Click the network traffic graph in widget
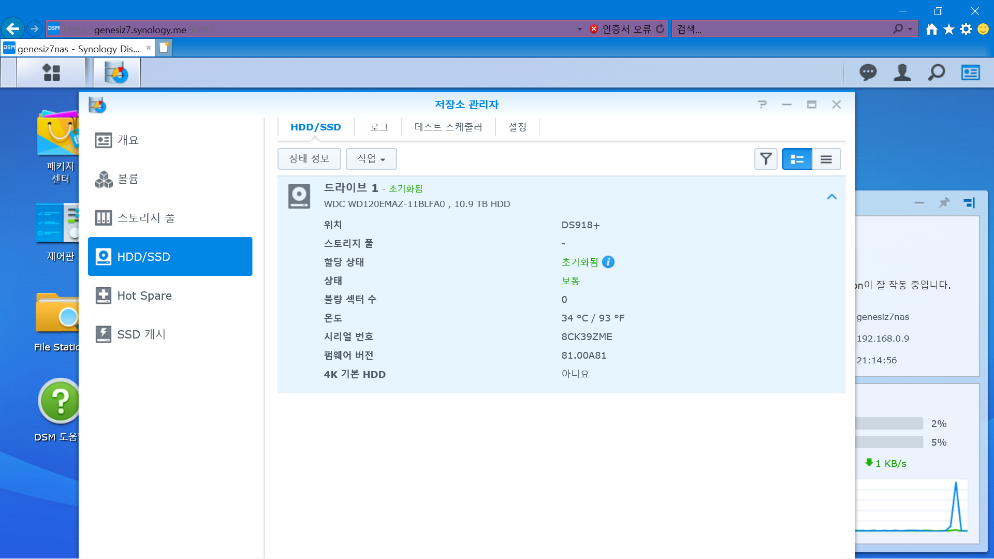This screenshot has height=559, width=994. 911,506
